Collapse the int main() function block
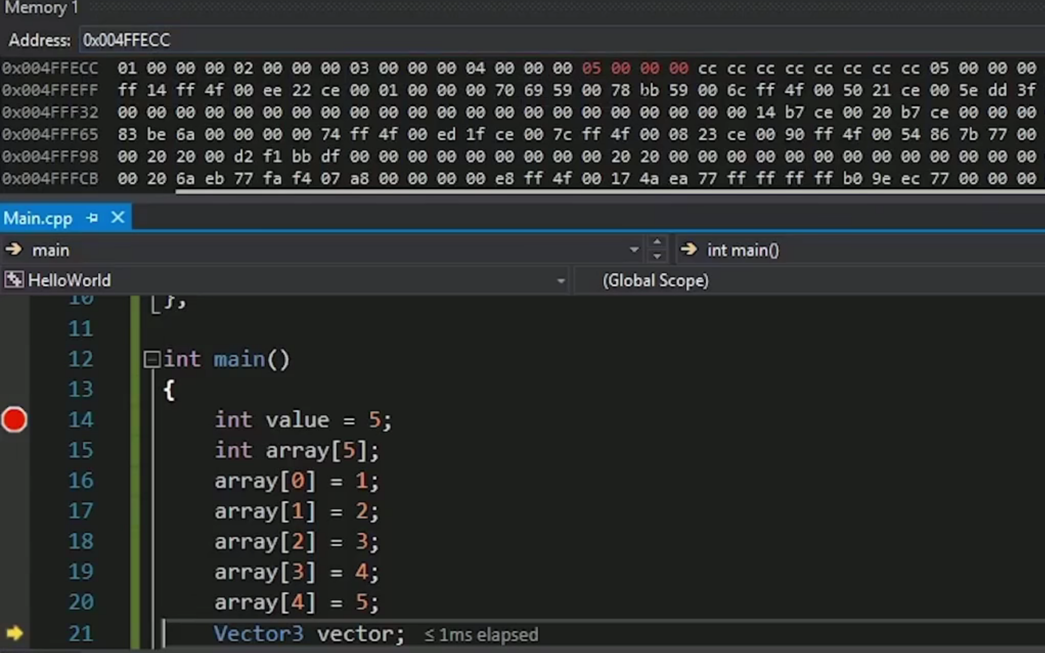 (x=151, y=359)
